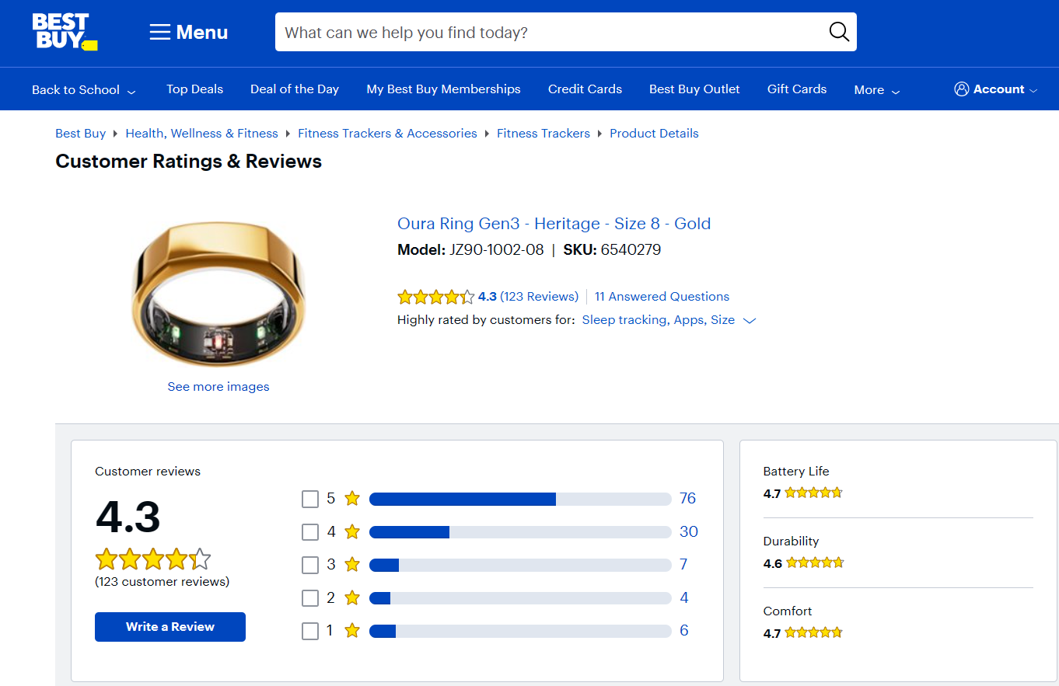Screen dimensions: 1059x686
Task: Click the SKU 6540279 text
Action: [x=612, y=250]
